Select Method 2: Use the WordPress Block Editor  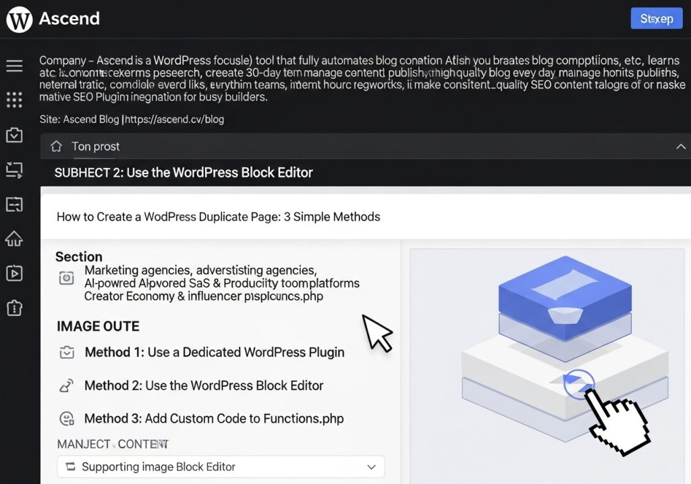click(204, 385)
